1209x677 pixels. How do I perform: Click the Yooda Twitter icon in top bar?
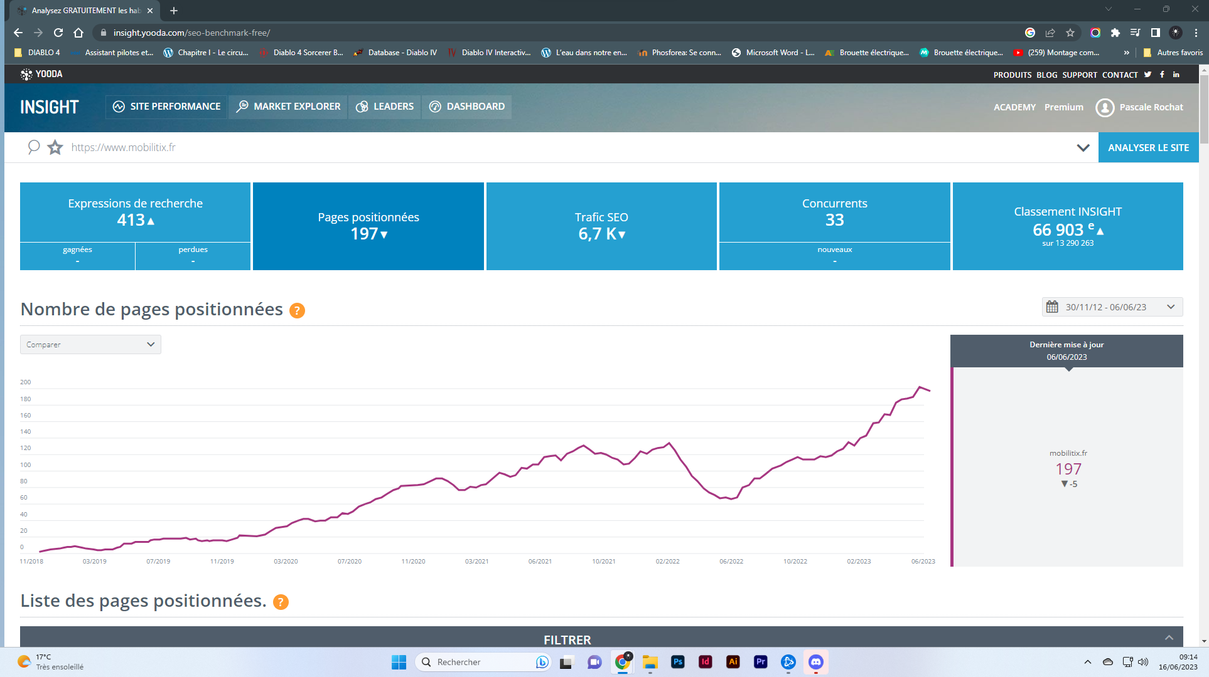tap(1147, 75)
